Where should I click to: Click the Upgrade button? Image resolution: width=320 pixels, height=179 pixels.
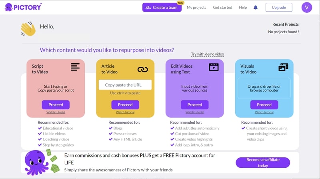(x=279, y=7)
